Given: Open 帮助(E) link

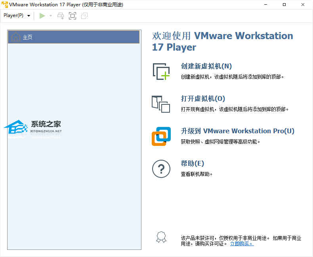Looking at the screenshot, I should pyautogui.click(x=193, y=163).
